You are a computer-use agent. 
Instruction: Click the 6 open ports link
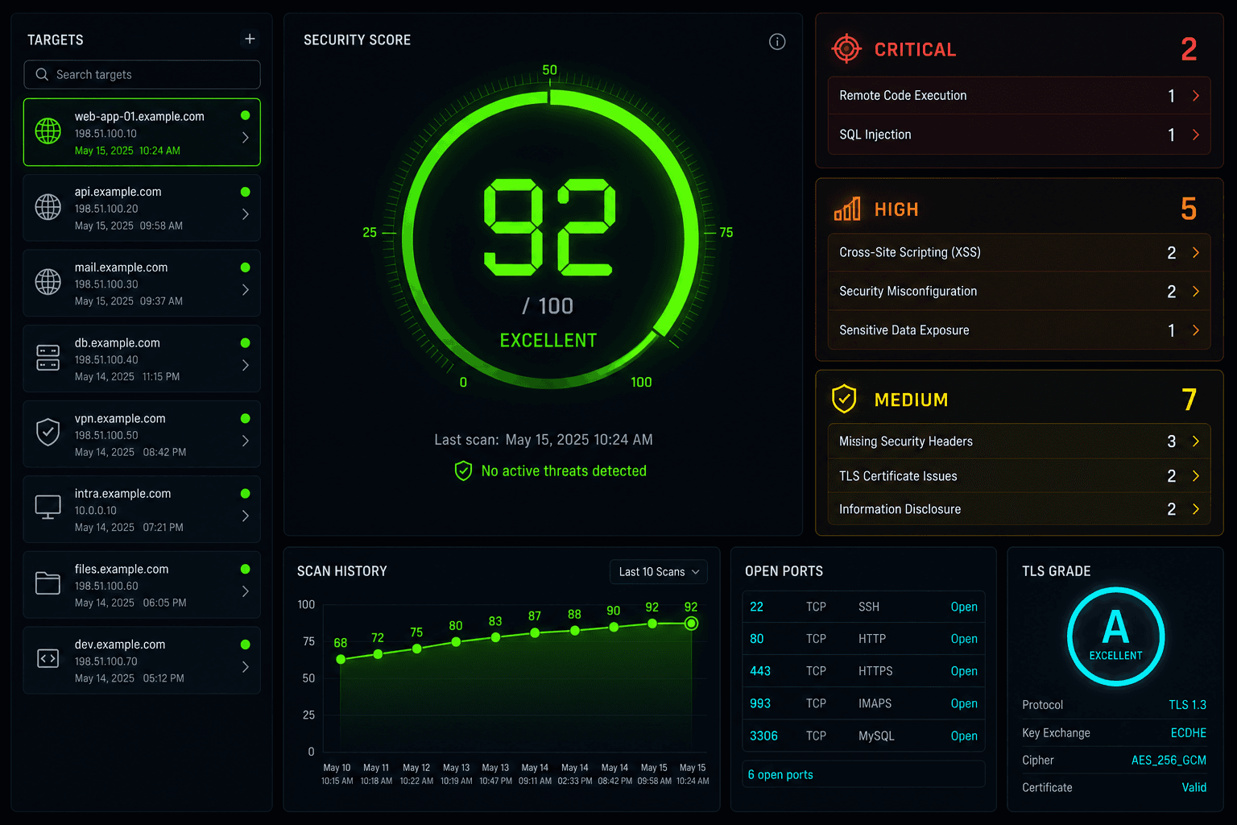coord(780,774)
